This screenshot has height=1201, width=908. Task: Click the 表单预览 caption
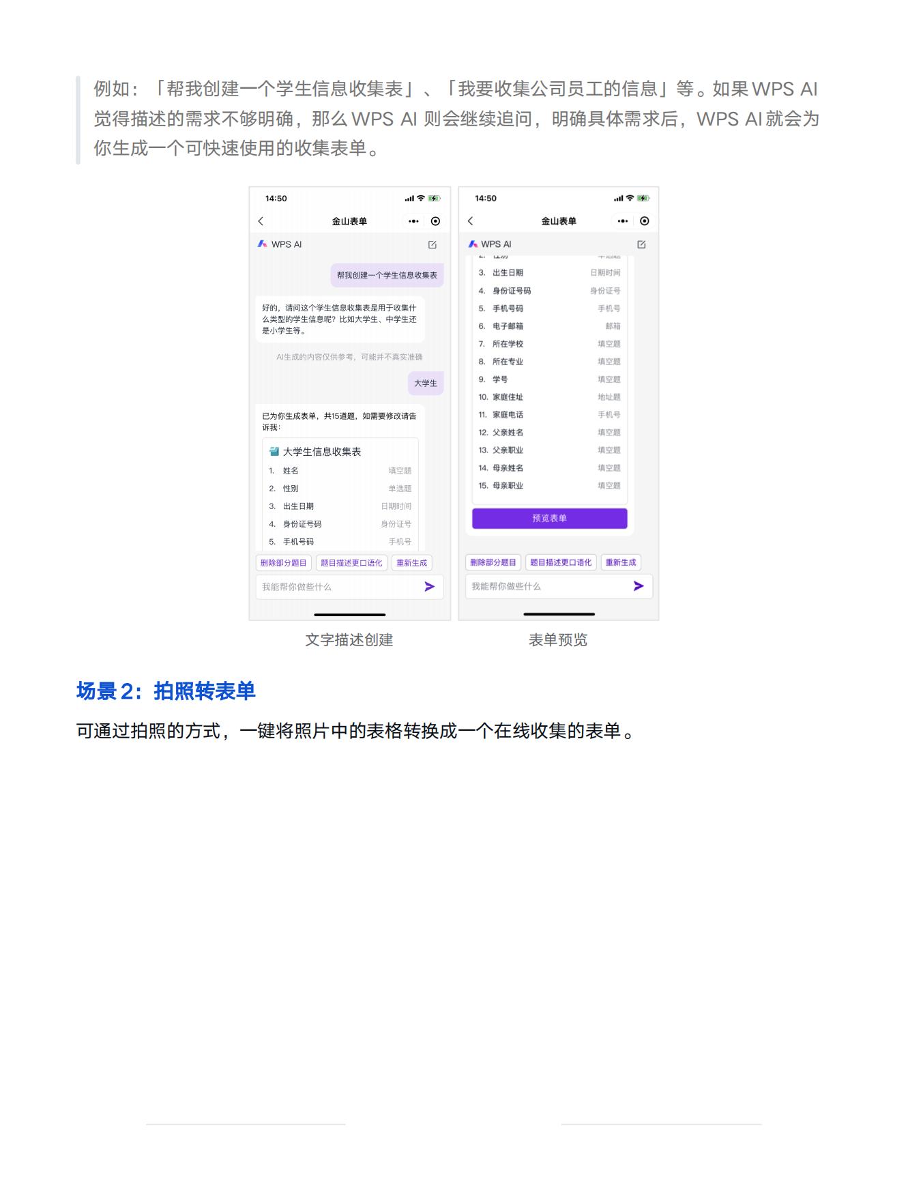tap(558, 640)
